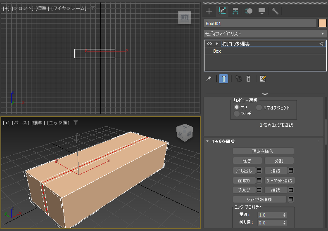Open the [パース] viewport view menu

pyautogui.click(x=21, y=123)
